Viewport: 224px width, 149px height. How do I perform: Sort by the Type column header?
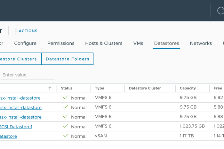tap(100, 88)
